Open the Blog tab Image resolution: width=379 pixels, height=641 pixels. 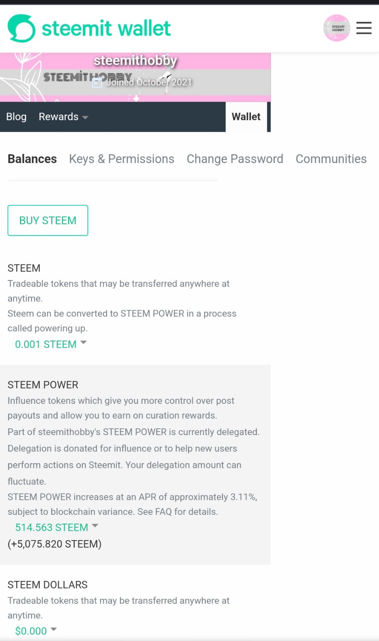click(x=16, y=117)
